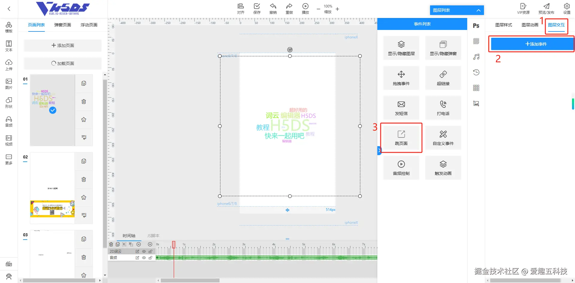Open the 更多 more options item
The width and height of the screenshot is (575, 283).
[9, 159]
